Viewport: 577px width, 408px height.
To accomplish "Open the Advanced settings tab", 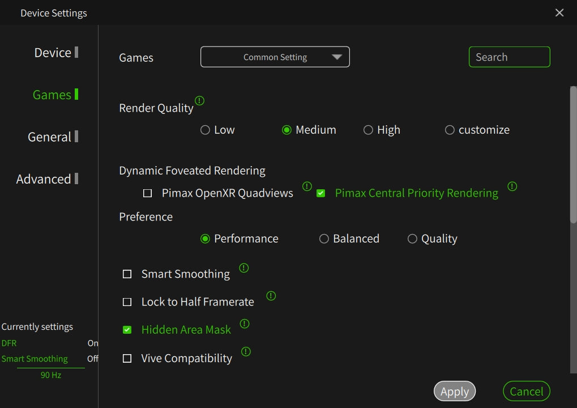I will [44, 179].
